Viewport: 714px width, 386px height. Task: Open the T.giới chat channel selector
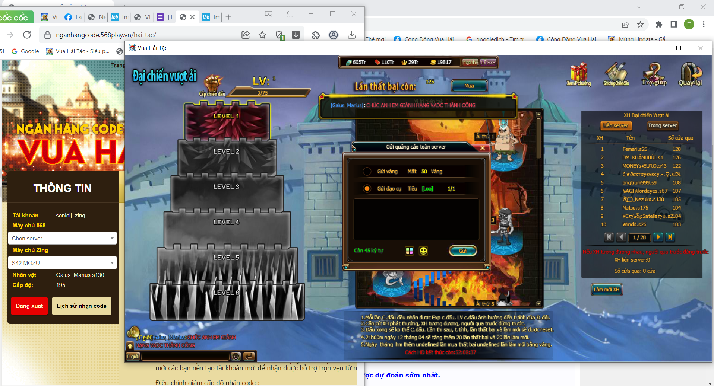pyautogui.click(x=133, y=357)
